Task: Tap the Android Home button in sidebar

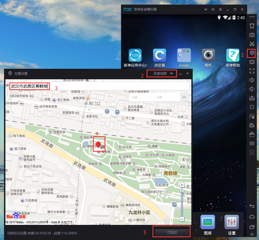Action: 252,217
